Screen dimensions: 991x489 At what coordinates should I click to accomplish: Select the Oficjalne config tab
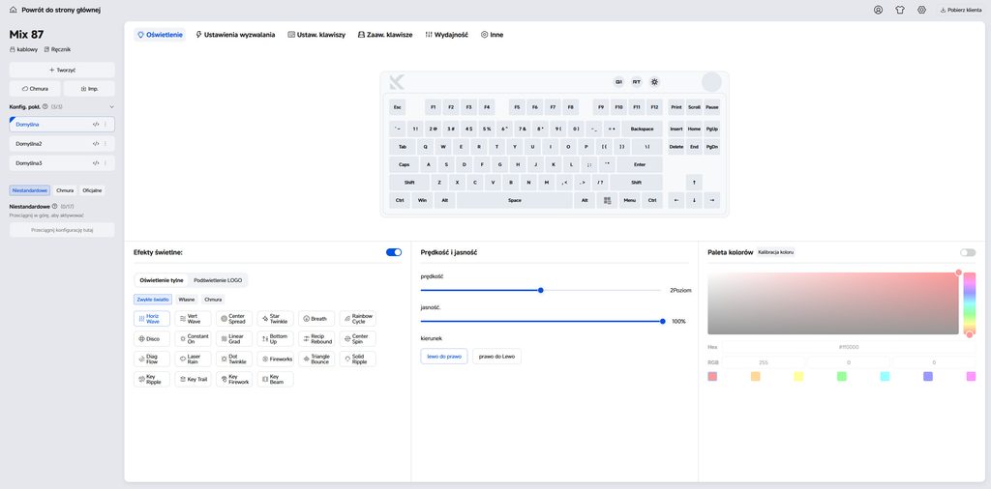92,190
